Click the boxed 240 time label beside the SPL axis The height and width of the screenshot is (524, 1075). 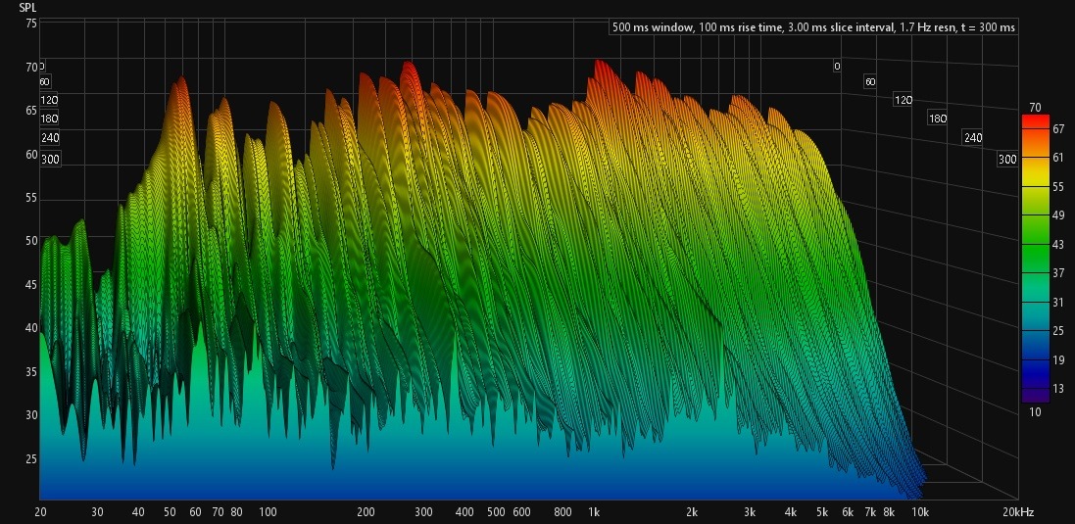pyautogui.click(x=49, y=138)
